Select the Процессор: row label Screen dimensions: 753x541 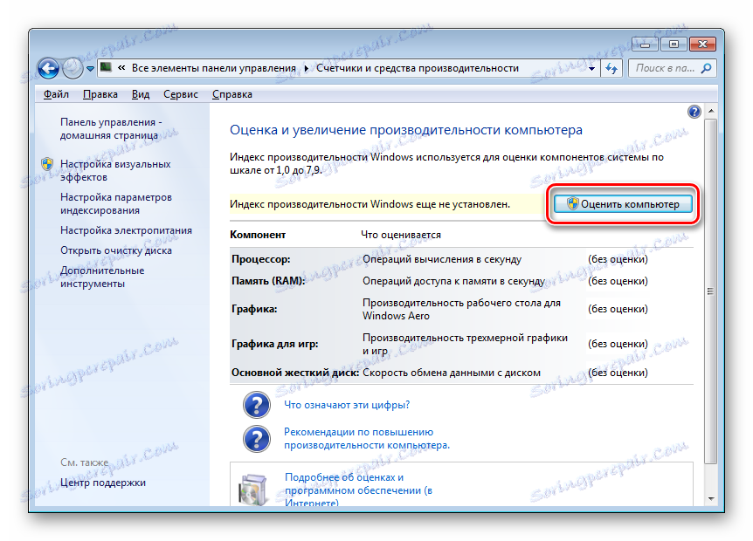(x=261, y=259)
